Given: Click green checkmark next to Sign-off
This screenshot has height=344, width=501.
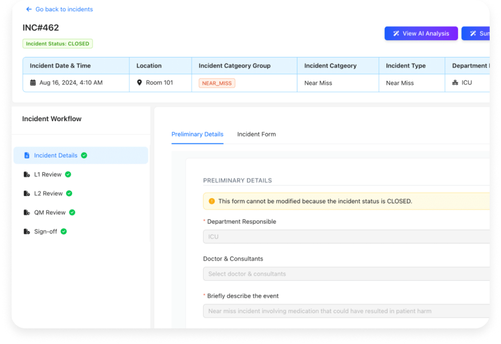Looking at the screenshot, I should 64,232.
